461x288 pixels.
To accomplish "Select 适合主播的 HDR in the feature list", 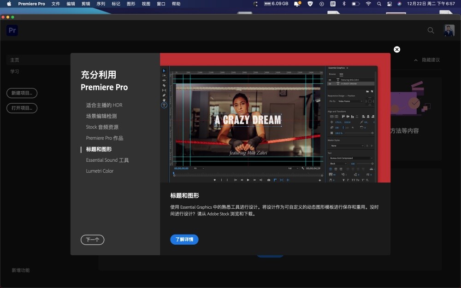I will coord(104,105).
